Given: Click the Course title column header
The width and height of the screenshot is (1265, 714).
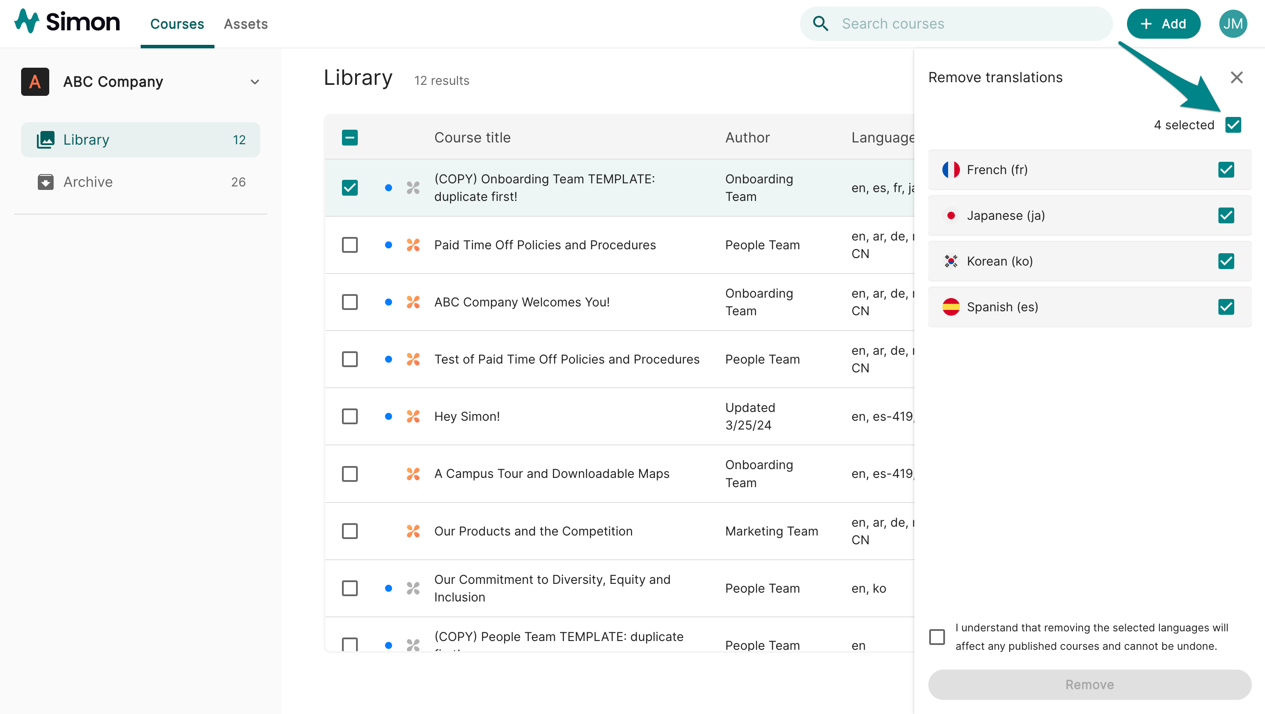Looking at the screenshot, I should point(472,138).
